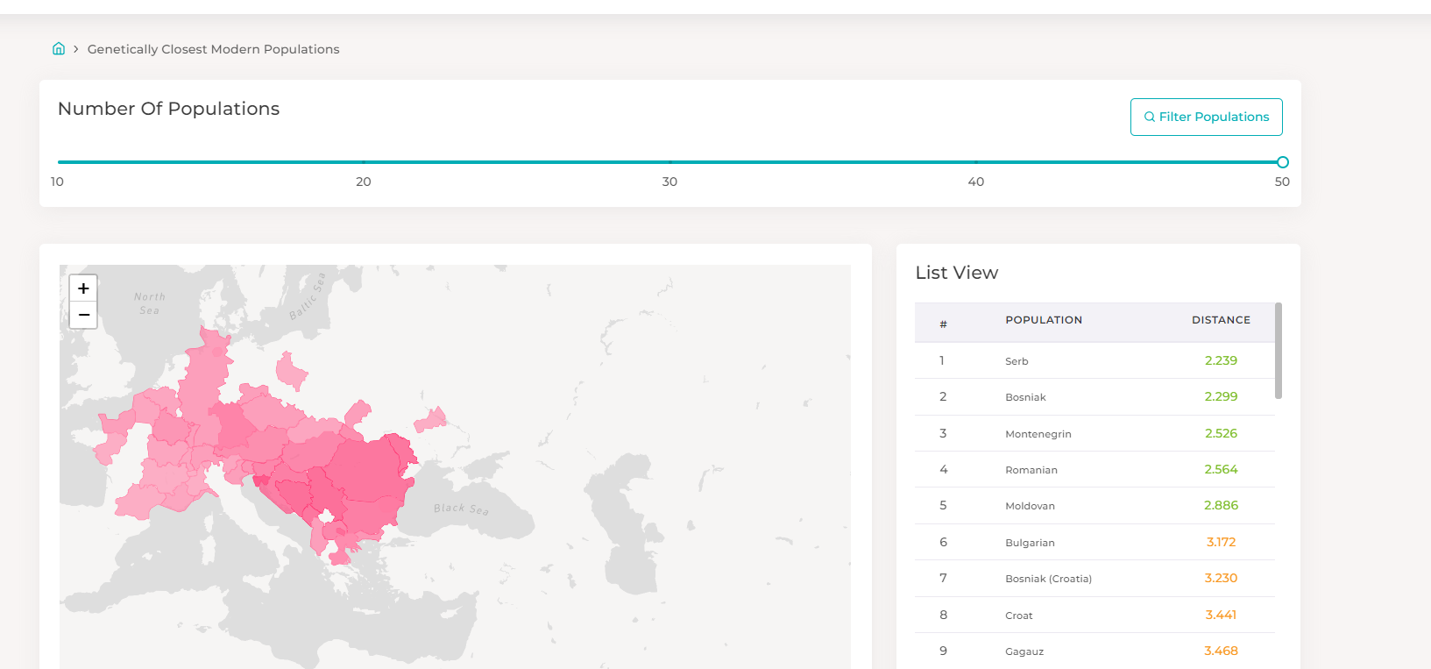The width and height of the screenshot is (1431, 669).
Task: Select the Romanian population row
Action: pos(1095,469)
